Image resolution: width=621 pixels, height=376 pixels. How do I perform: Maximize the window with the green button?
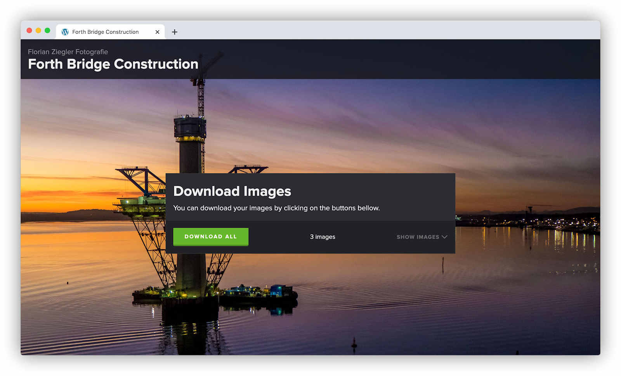point(47,31)
